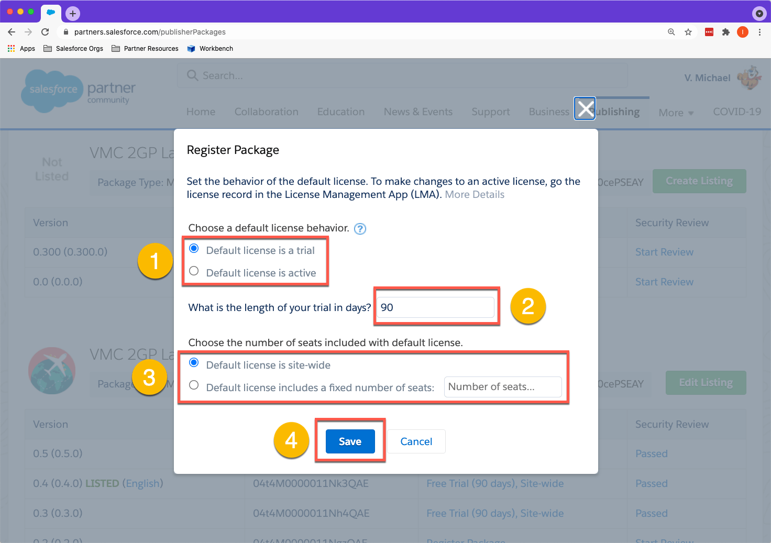Open the Support tab
Screen dimensions: 771x543
tap(491, 112)
